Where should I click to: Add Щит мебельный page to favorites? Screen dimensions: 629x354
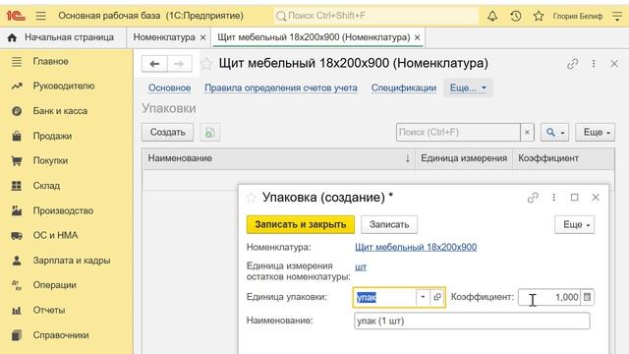click(x=206, y=63)
